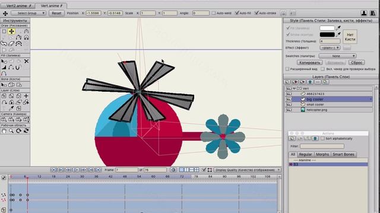Screen dimensions: 380x213
Task: Select the Smart Bones tab
Action: coord(343,154)
